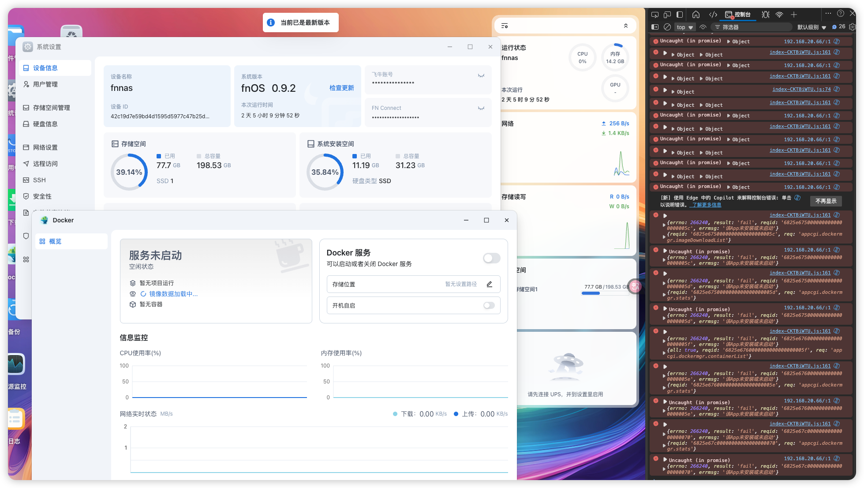Screen dimensions: 864x488
Task: Expand stack trace of index-CKTBiWTU.js:74 error
Action: pos(665,90)
